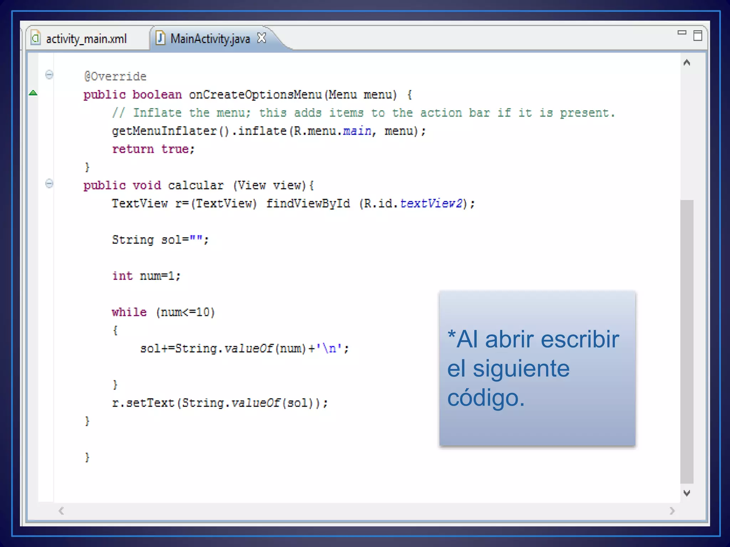
Task: Click the Java file icon on MainActivity.java tab
Action: point(161,38)
